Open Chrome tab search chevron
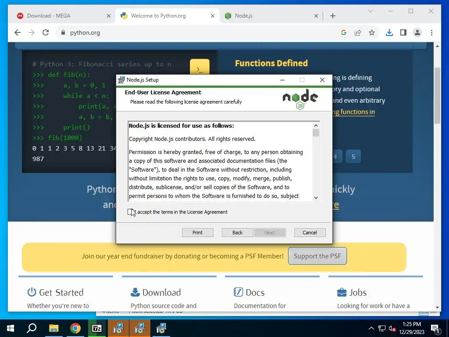Image resolution: width=449 pixels, height=337 pixels. 370,11
